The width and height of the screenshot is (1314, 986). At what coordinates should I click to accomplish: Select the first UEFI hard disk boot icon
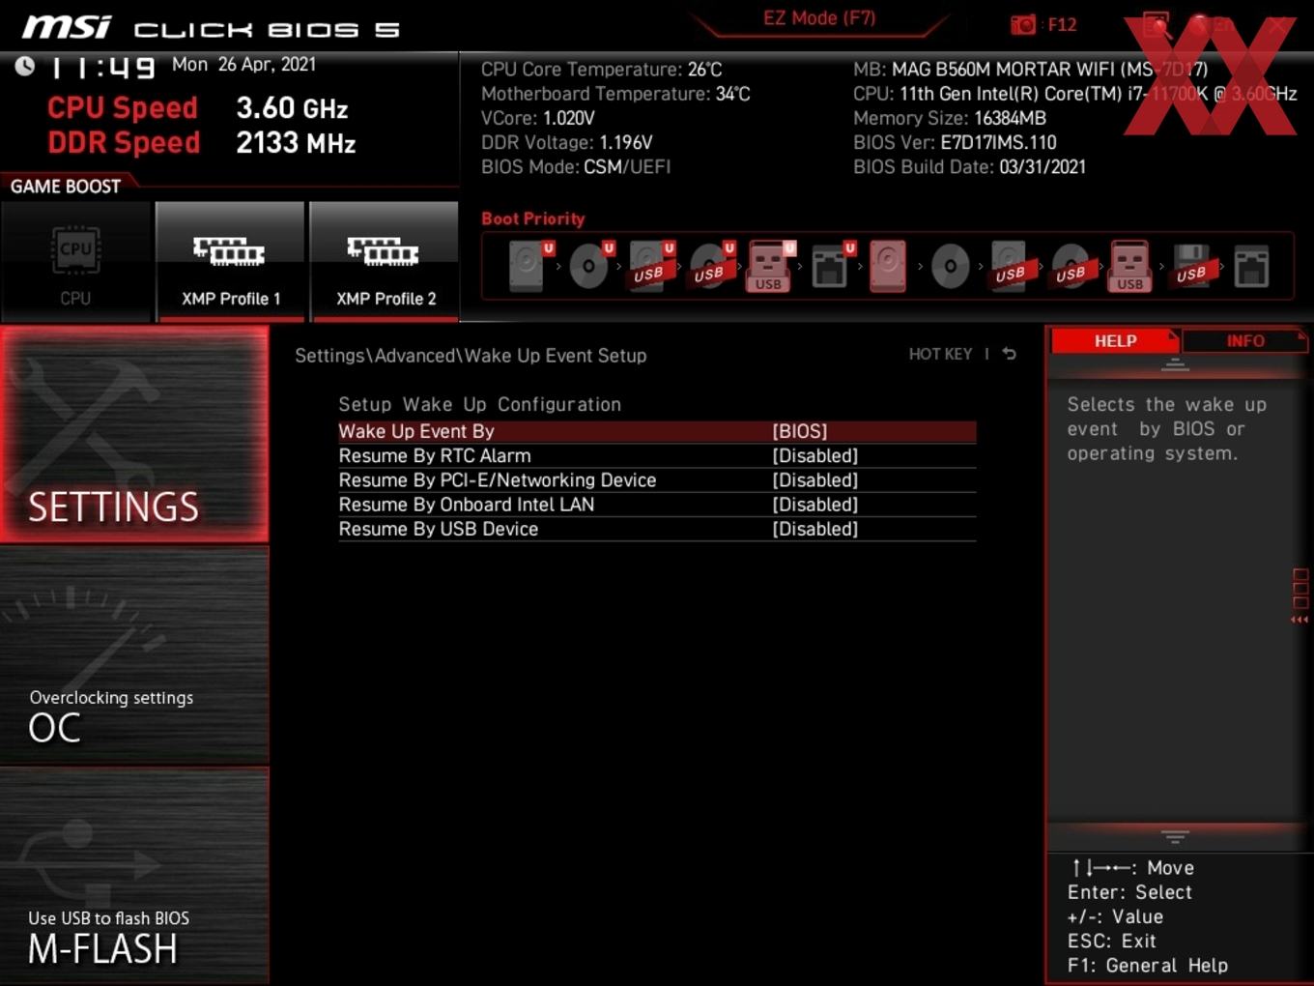(x=528, y=266)
